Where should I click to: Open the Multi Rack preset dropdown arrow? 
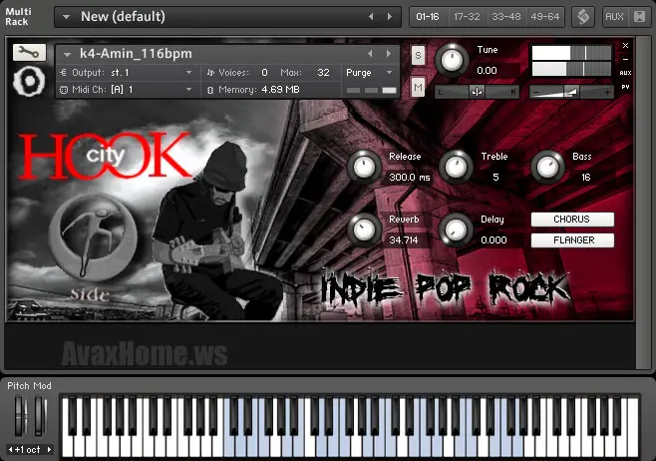(x=66, y=17)
